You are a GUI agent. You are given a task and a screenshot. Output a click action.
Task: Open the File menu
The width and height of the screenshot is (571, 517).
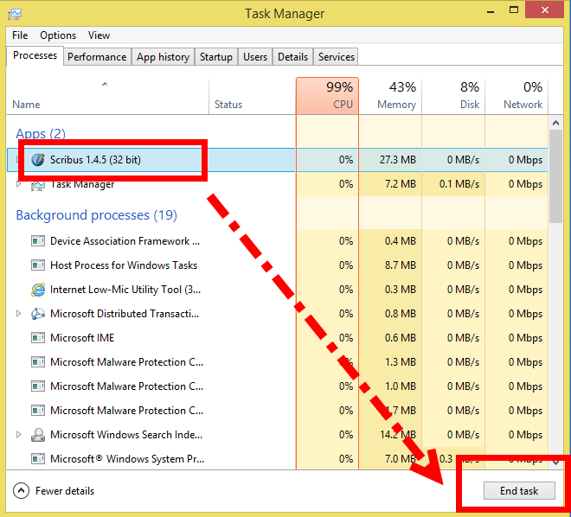[x=20, y=35]
